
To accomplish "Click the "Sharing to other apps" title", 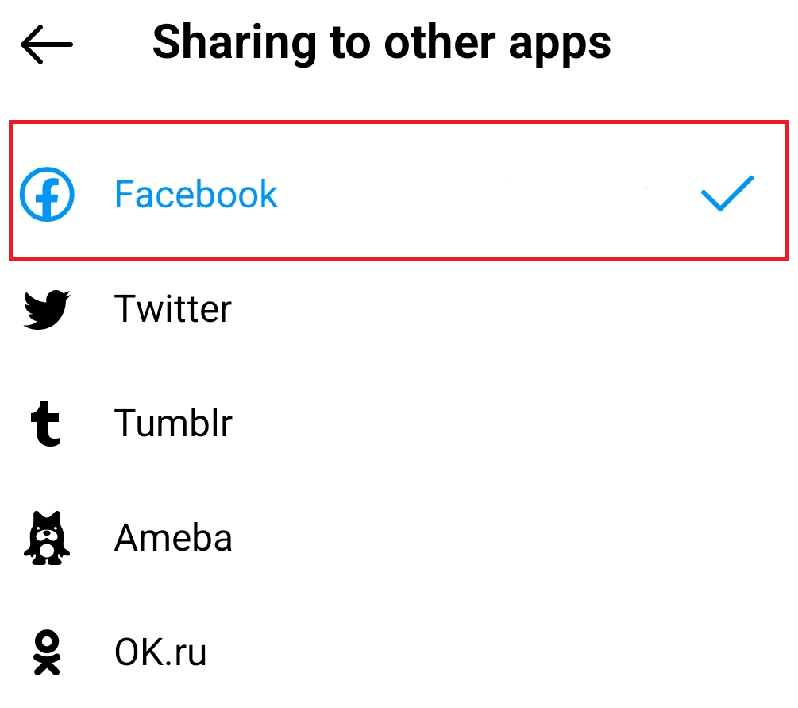I will 382,42.
